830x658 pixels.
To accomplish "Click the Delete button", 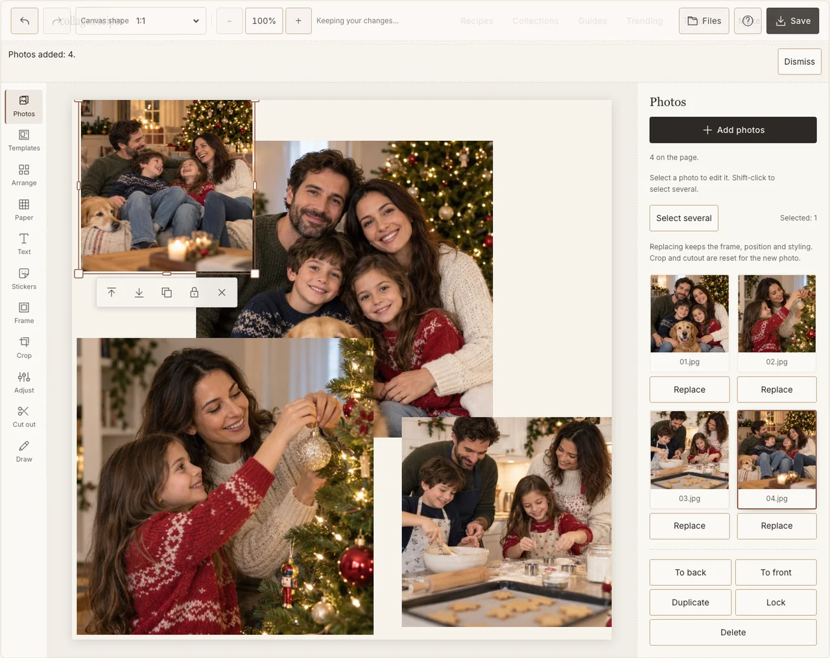I will pos(733,632).
